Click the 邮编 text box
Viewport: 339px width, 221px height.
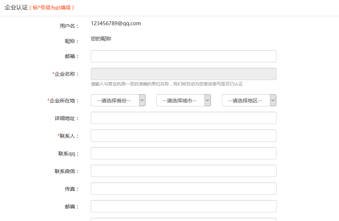click(183, 206)
